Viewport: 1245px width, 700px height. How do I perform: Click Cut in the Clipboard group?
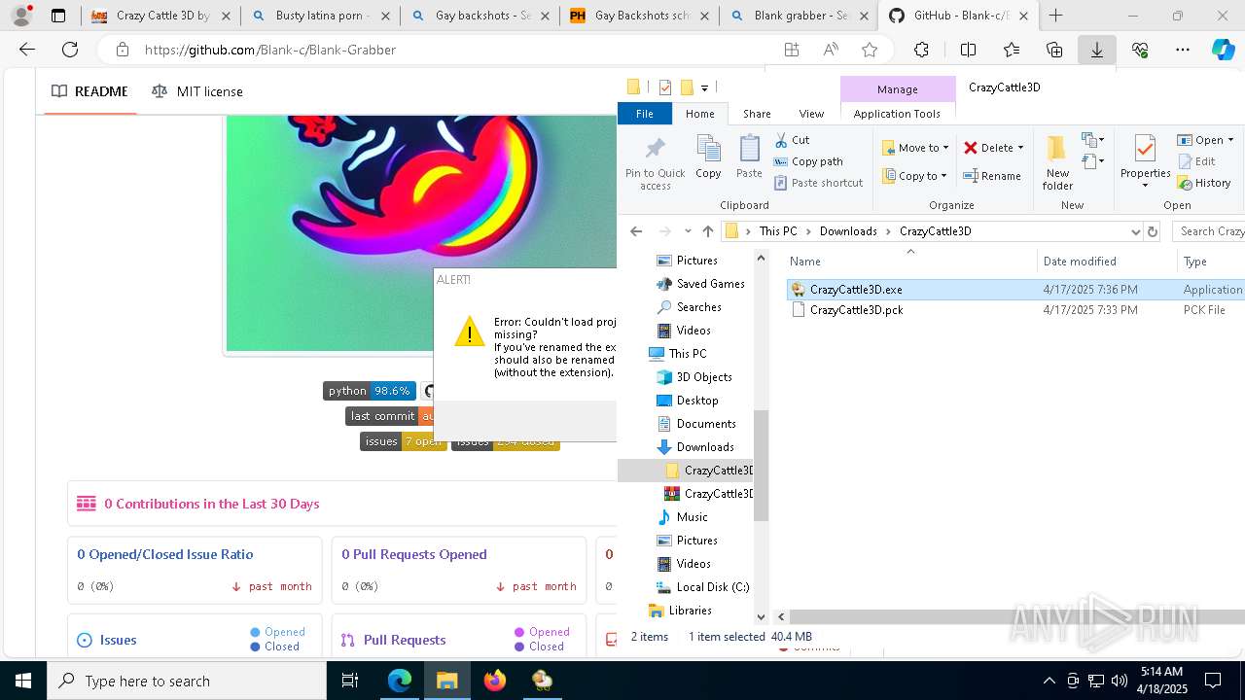(x=792, y=140)
